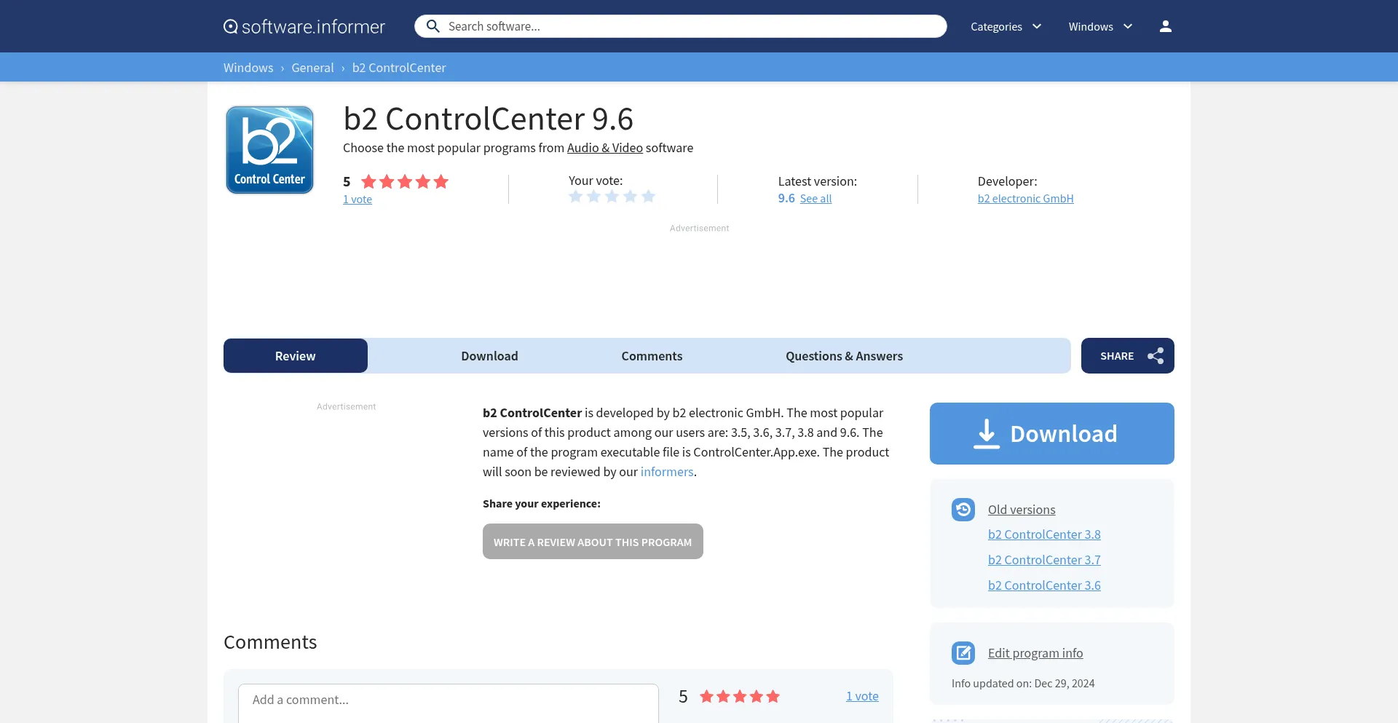Give a one-star rating under Your vote
The image size is (1398, 723).
click(x=576, y=196)
